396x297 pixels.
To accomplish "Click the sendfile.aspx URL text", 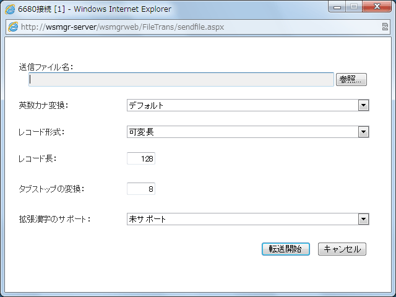I will [x=123, y=27].
